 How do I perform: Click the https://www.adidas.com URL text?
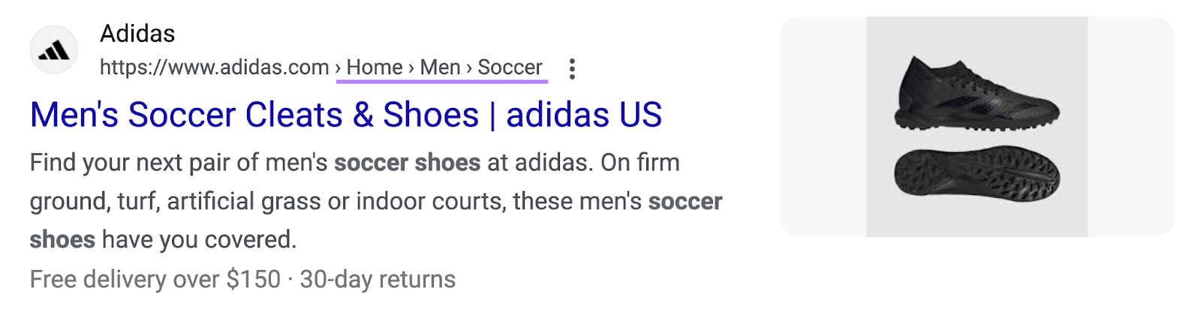[214, 67]
